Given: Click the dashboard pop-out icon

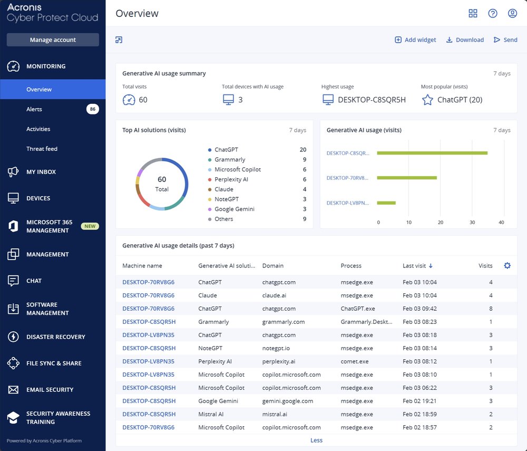Looking at the screenshot, I should [119, 40].
